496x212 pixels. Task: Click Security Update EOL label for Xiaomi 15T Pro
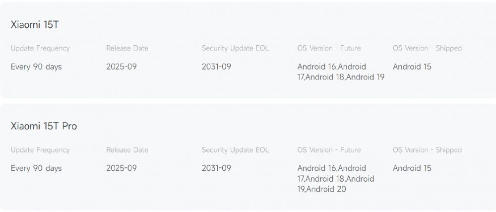pyautogui.click(x=235, y=150)
